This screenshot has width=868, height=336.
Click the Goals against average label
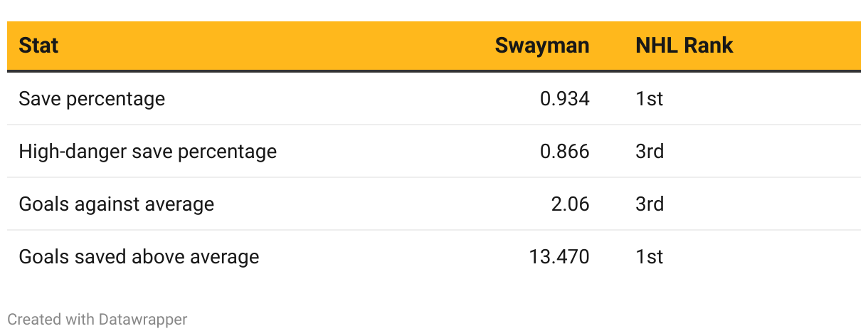point(116,204)
